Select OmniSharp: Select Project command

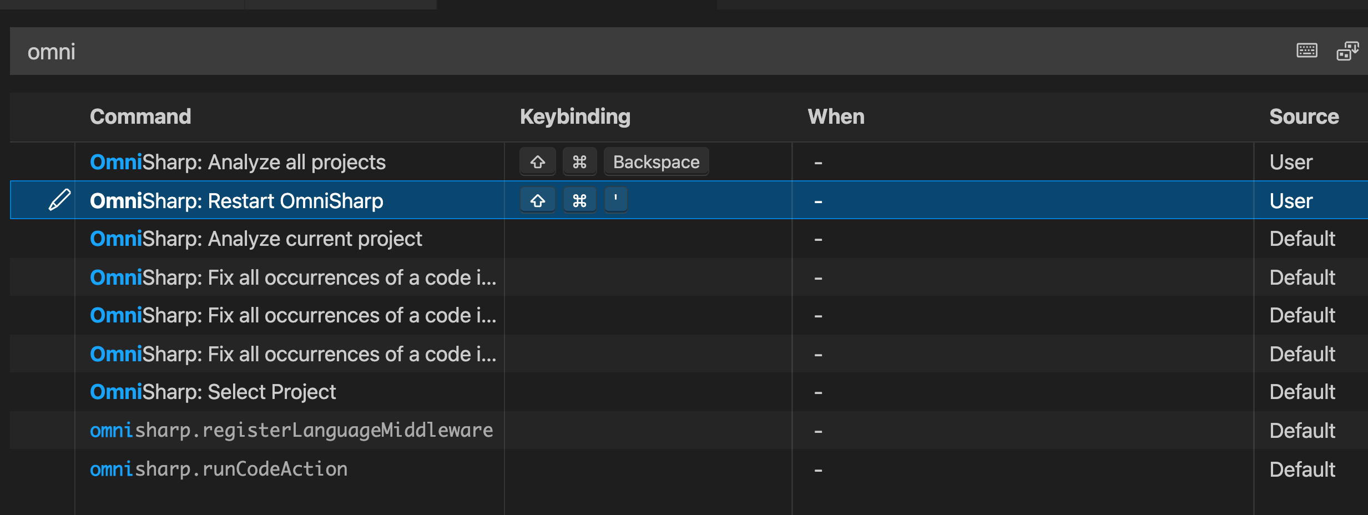(213, 392)
